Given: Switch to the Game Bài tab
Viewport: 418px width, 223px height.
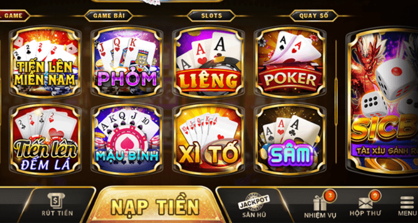Looking at the screenshot, I should [109, 16].
